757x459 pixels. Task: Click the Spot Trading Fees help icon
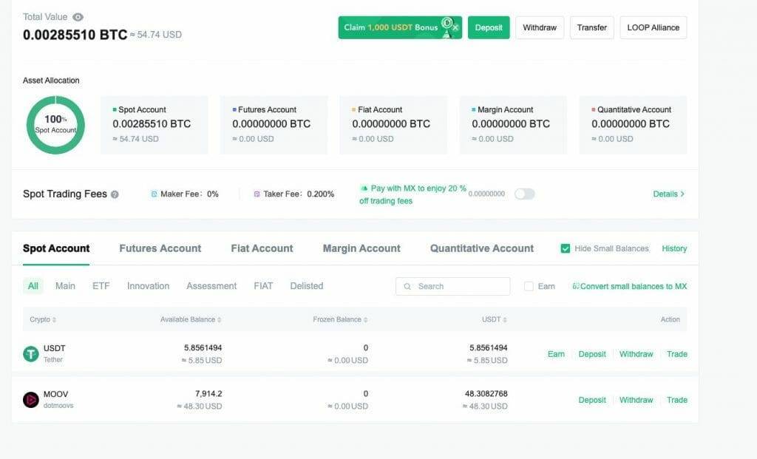115,194
